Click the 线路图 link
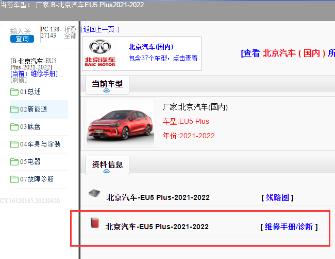Image resolution: width=335 pixels, height=259 pixels. coord(277,198)
